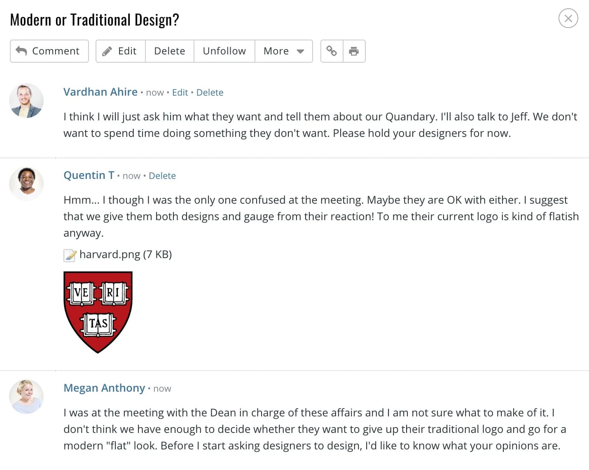Open the Harvard shield image thumbnail
The width and height of the screenshot is (589, 470).
coord(98,312)
